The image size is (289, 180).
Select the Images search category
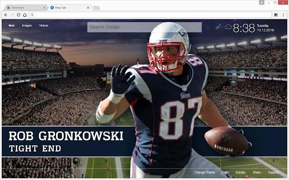click(x=27, y=26)
